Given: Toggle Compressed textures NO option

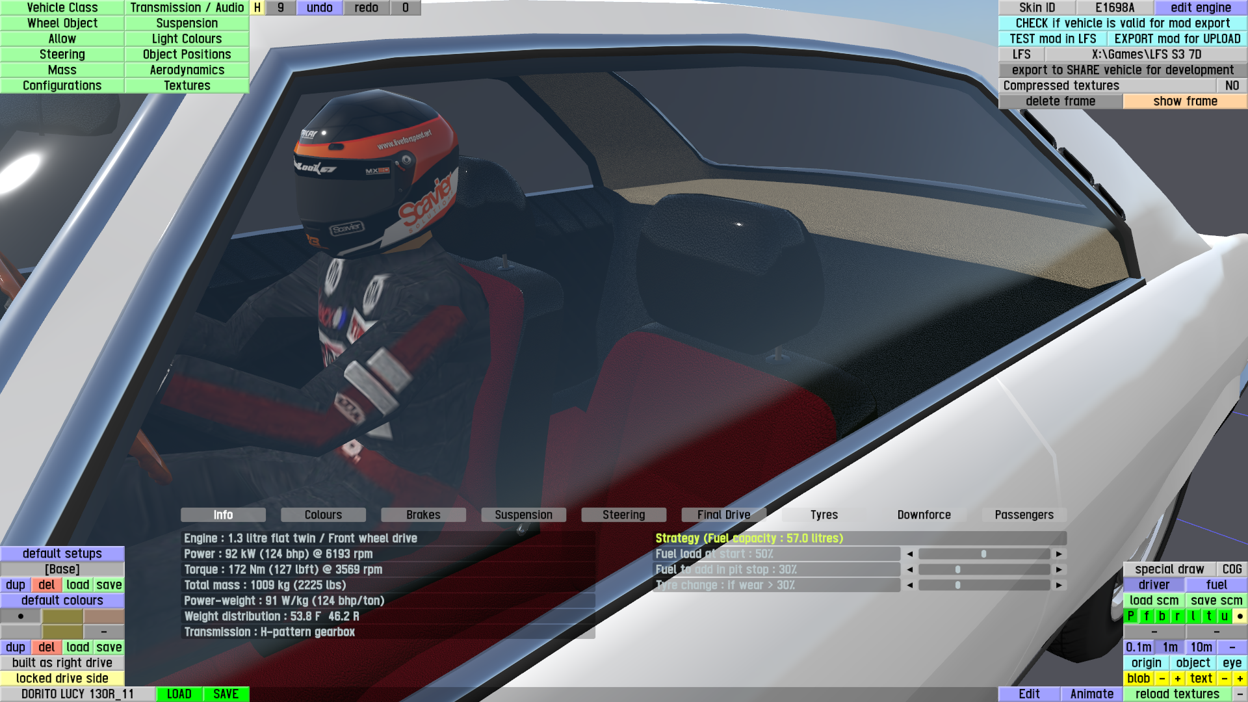Looking at the screenshot, I should pos(1231,86).
